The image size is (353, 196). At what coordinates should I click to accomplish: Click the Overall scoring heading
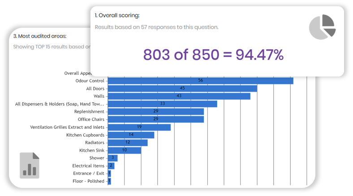(117, 15)
